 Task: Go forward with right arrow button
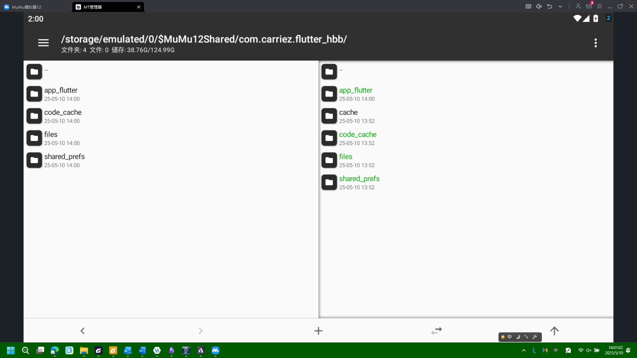[x=200, y=331]
